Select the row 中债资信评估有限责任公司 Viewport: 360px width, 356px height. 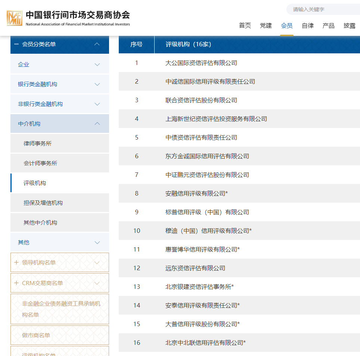[239, 137]
